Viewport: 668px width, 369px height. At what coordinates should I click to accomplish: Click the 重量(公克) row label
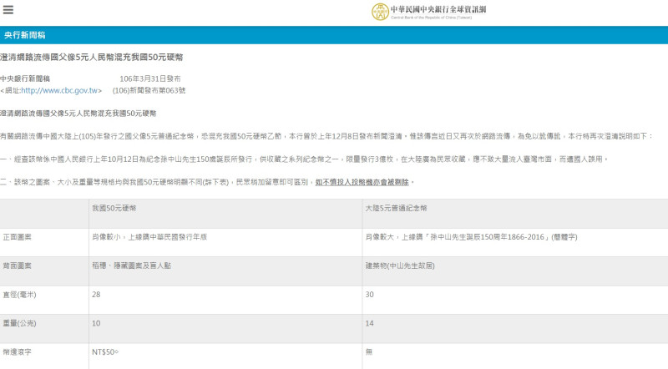tap(19, 323)
